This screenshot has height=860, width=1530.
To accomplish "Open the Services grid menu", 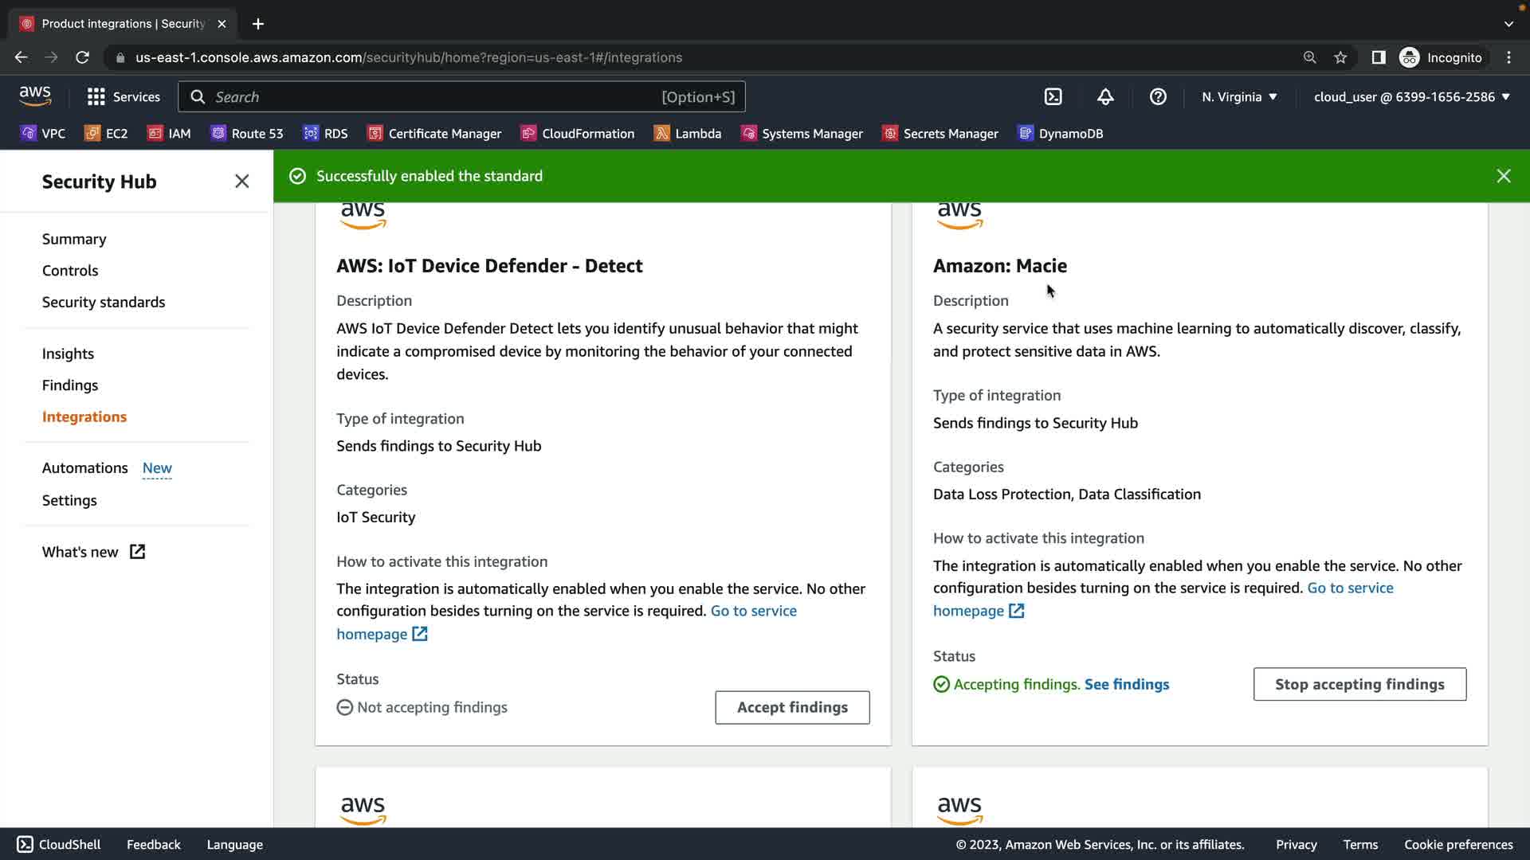I will pos(124,97).
